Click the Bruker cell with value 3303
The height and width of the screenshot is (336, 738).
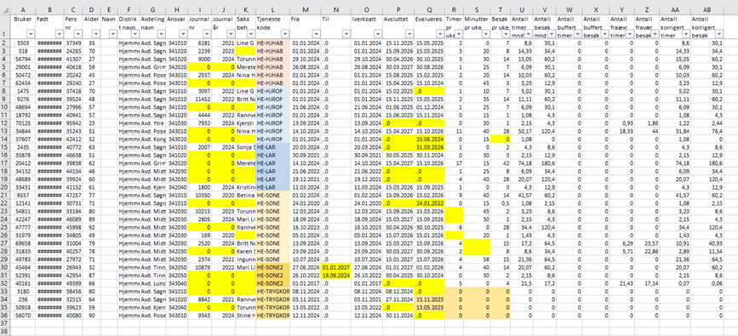click(23, 43)
